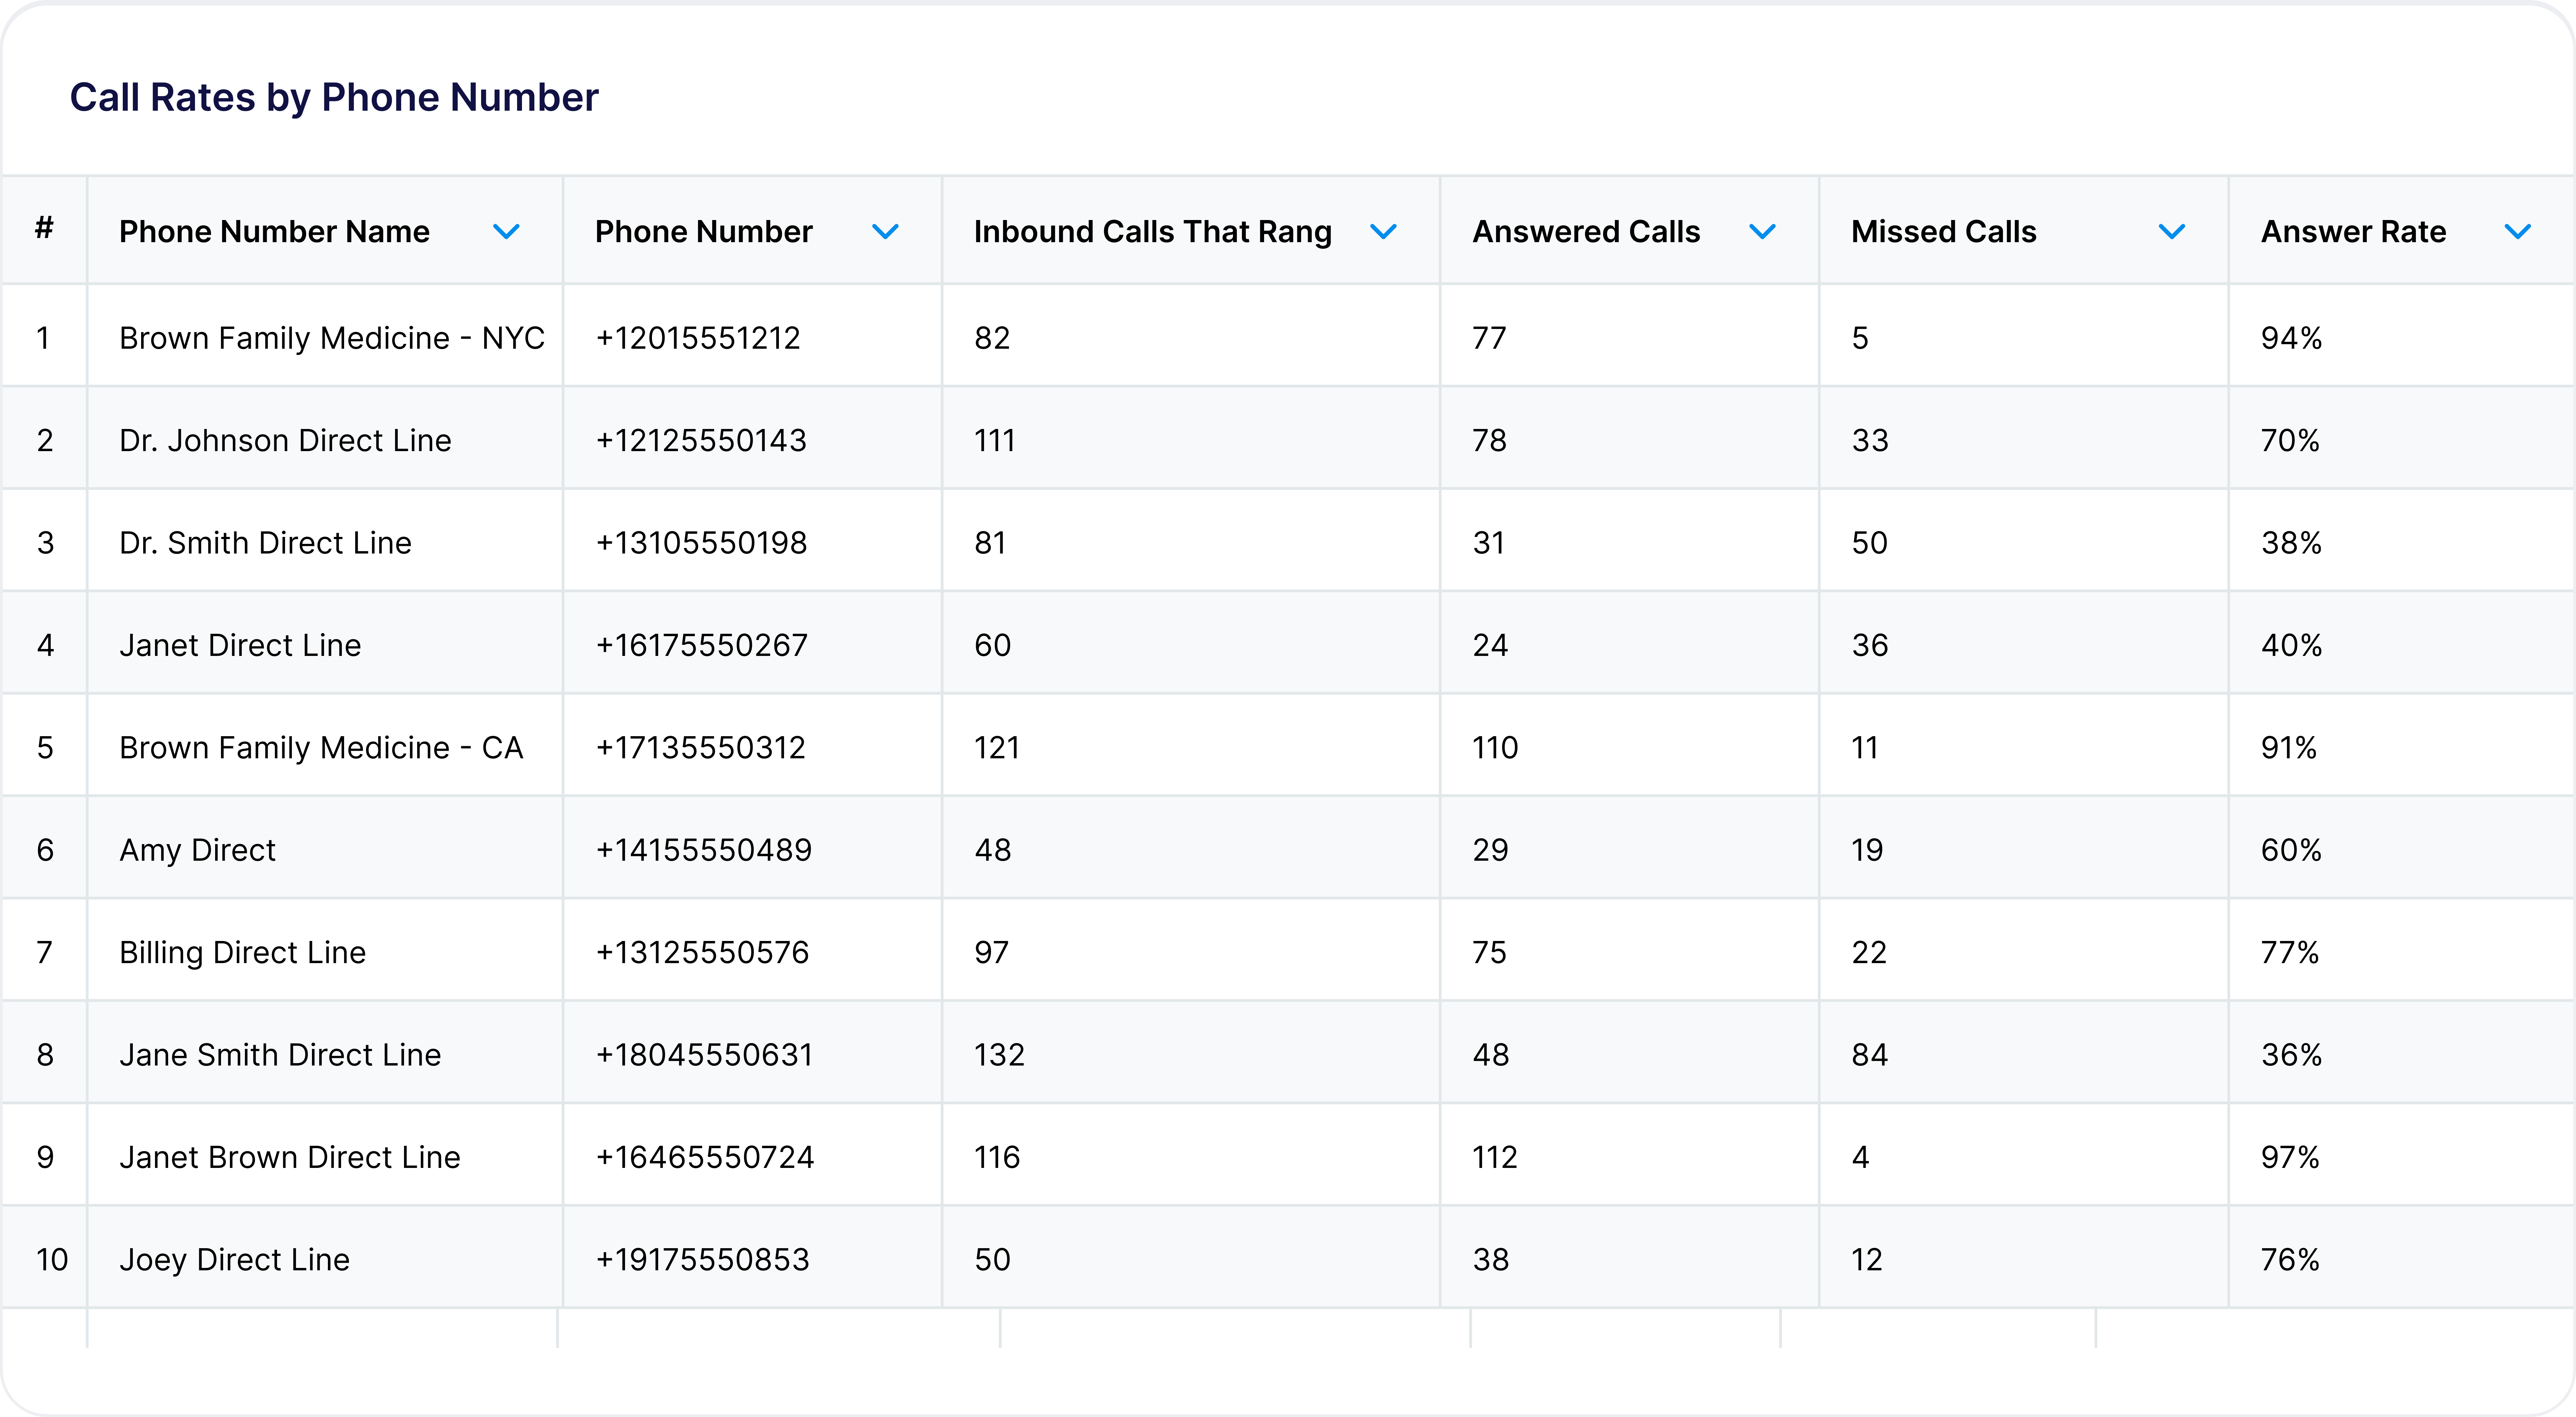Image resolution: width=2576 pixels, height=1417 pixels.
Task: Click inbound calls value 121
Action: tap(997, 748)
